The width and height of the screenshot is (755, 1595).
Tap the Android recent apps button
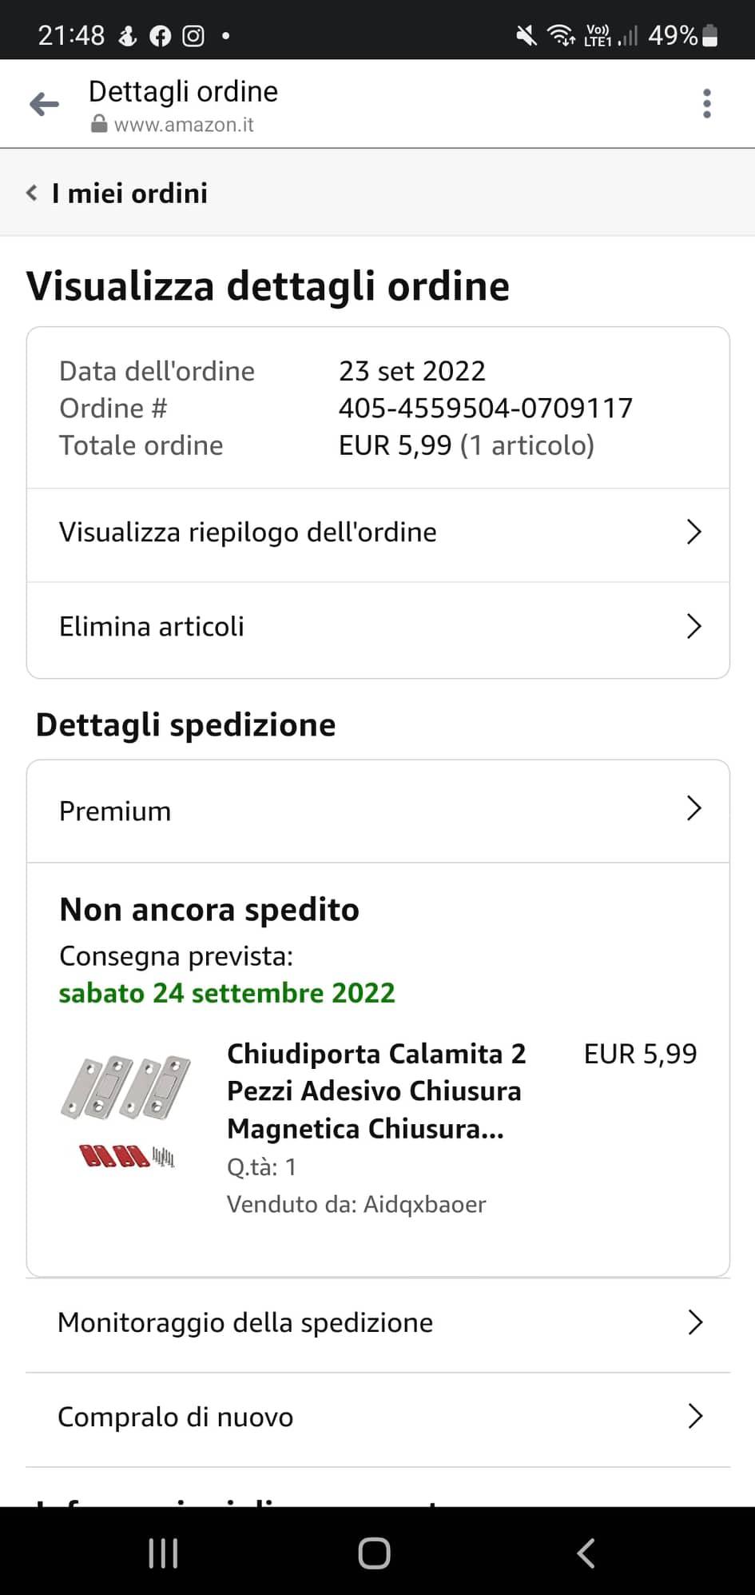pos(163,1553)
